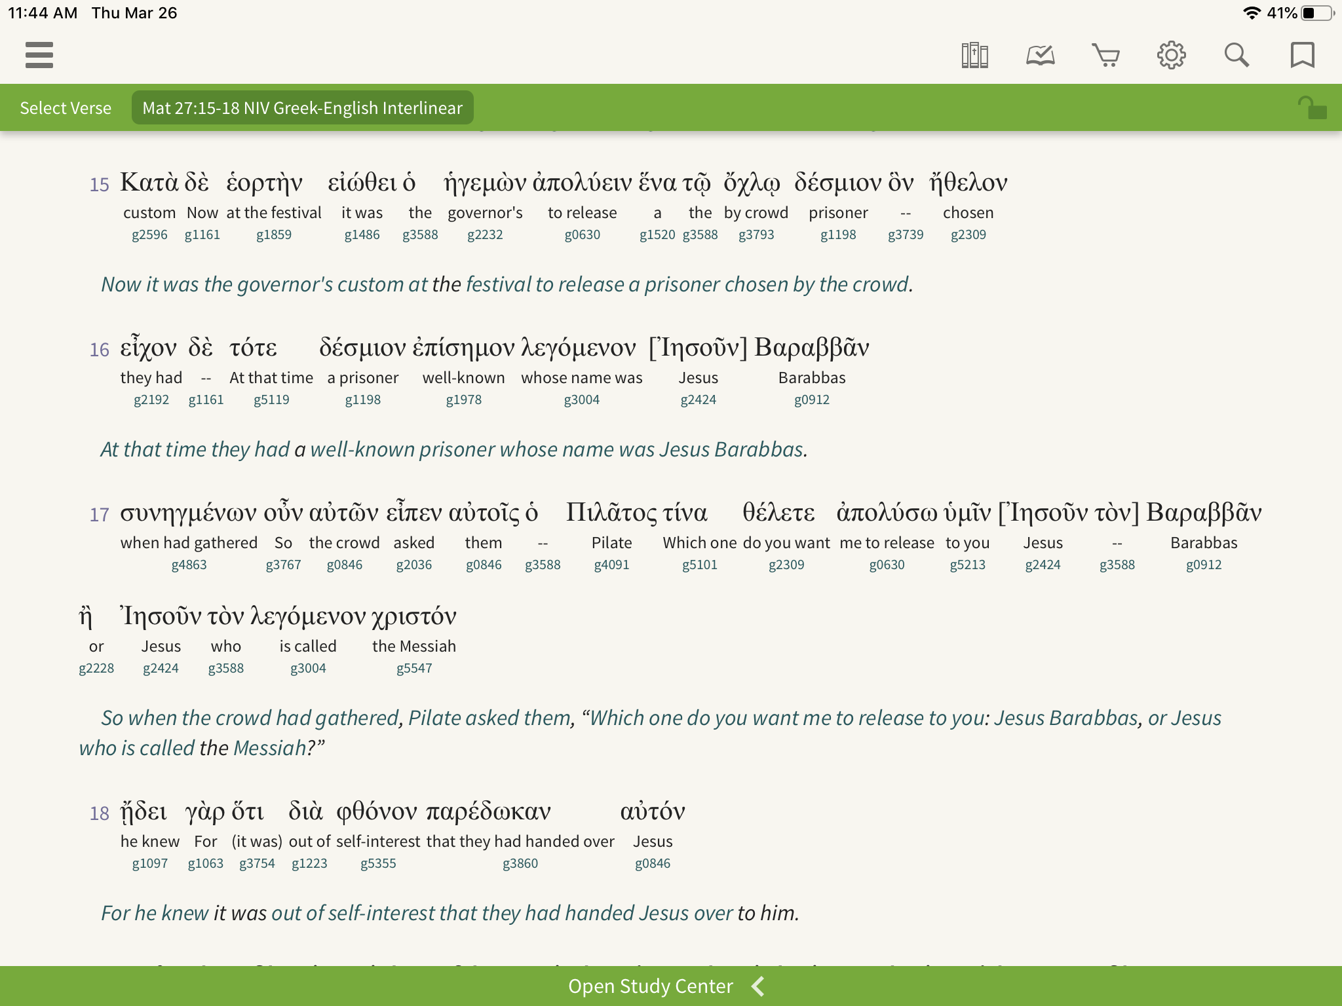Select Strong's number g5547 Messiah
Screen dimensions: 1342x1006
click(x=413, y=668)
